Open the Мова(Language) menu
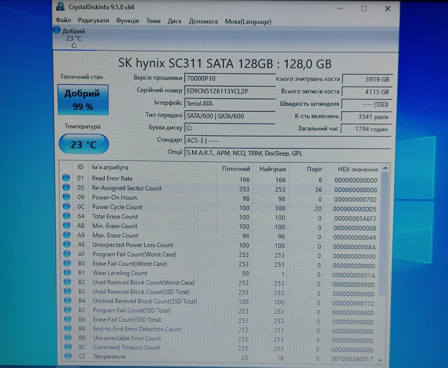The height and width of the screenshot is (368, 448). coord(248,22)
